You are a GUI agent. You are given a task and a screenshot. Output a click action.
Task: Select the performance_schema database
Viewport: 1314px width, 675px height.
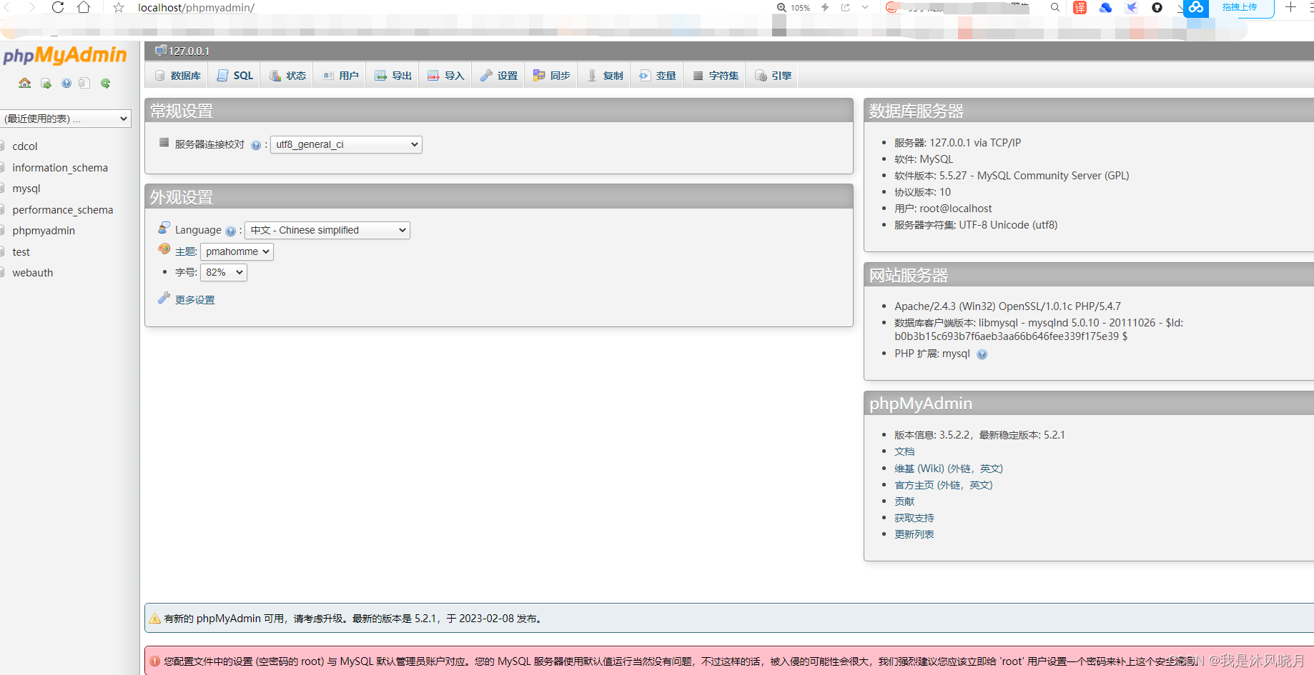[63, 210]
